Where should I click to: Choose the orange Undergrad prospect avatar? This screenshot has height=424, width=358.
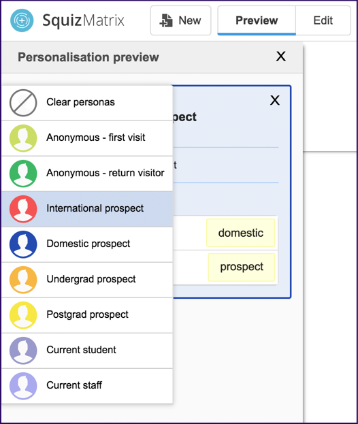[23, 280]
